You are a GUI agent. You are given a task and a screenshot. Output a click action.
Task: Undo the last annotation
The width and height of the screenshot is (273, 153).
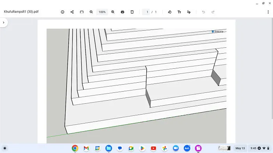click(x=203, y=12)
